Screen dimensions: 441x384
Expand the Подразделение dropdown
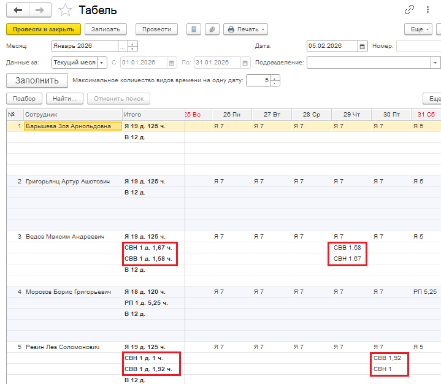(x=435, y=63)
